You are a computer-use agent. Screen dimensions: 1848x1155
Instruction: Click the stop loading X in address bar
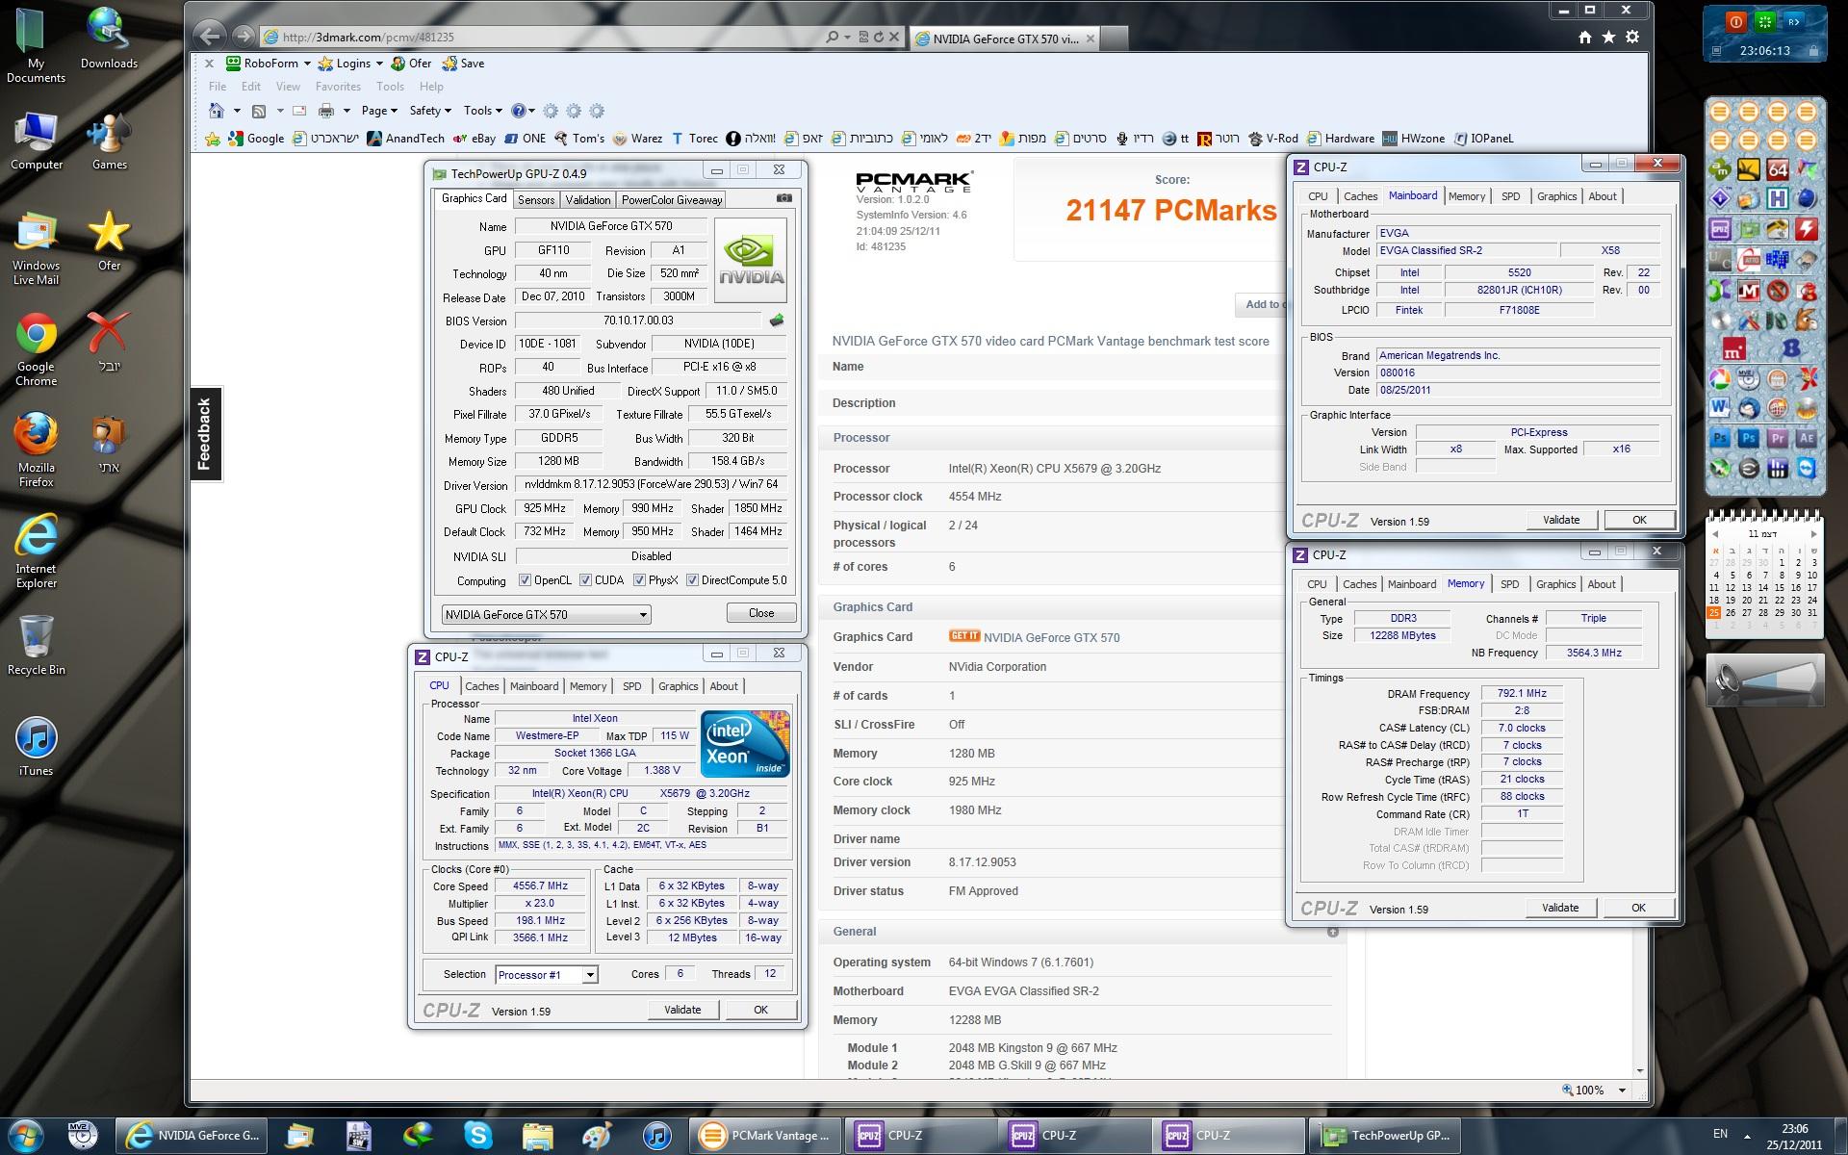click(x=894, y=37)
